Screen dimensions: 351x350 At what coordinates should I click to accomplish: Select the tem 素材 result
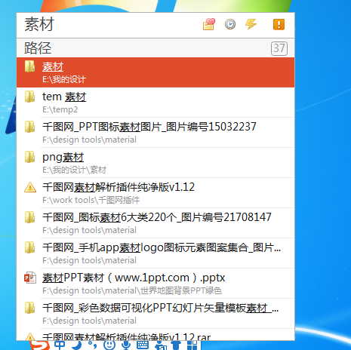coord(64,97)
